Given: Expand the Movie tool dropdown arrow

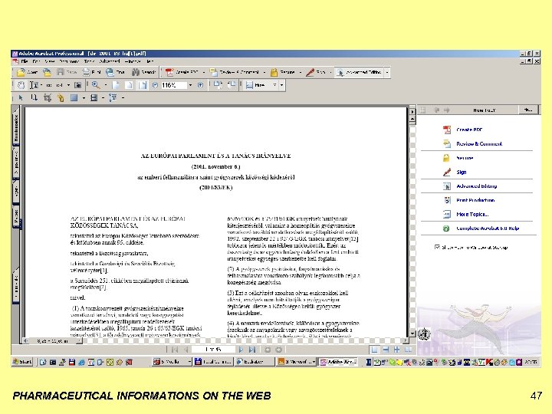Looking at the screenshot, I should click(x=103, y=98).
